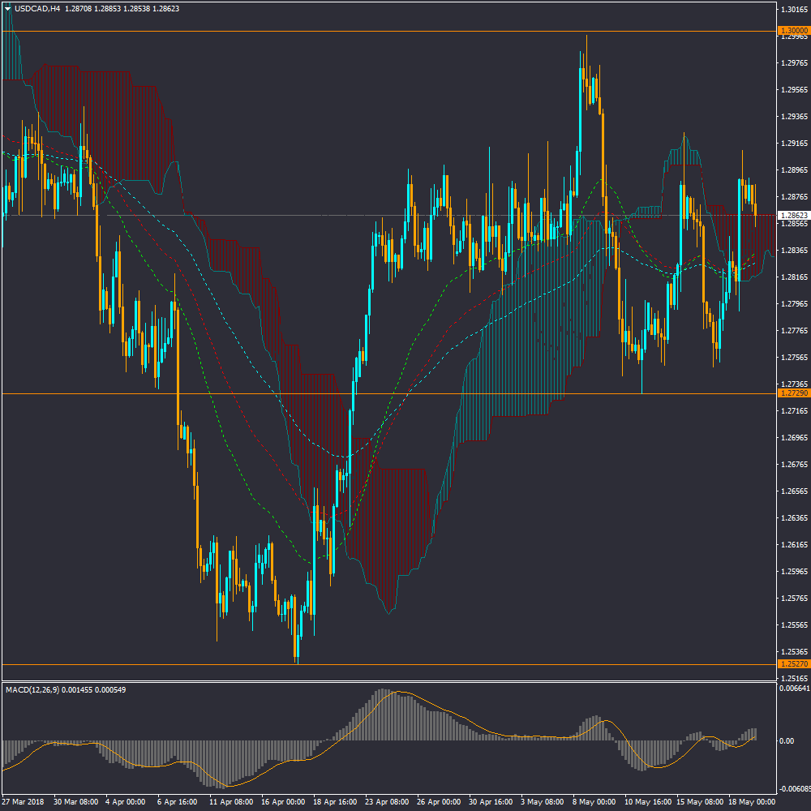This screenshot has width=811, height=811.
Task: Select the 1.27290 level price label
Action: pyautogui.click(x=792, y=393)
